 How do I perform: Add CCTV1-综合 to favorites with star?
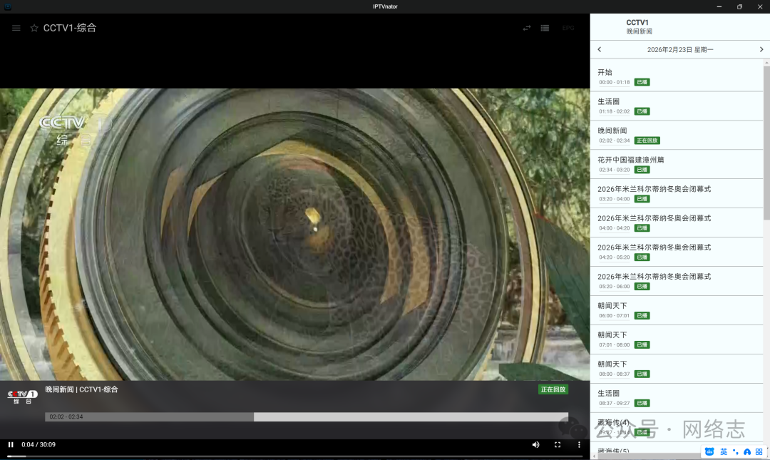coord(34,28)
